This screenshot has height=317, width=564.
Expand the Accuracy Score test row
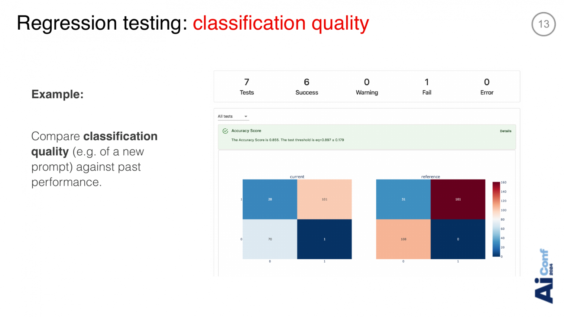(x=367, y=137)
